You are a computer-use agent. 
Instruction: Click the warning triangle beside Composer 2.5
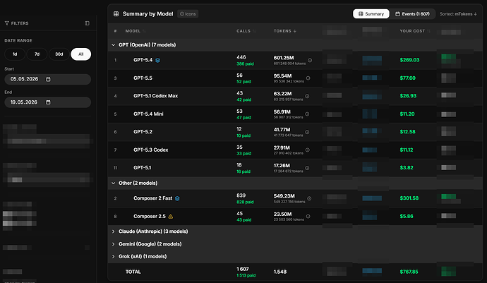171,217
